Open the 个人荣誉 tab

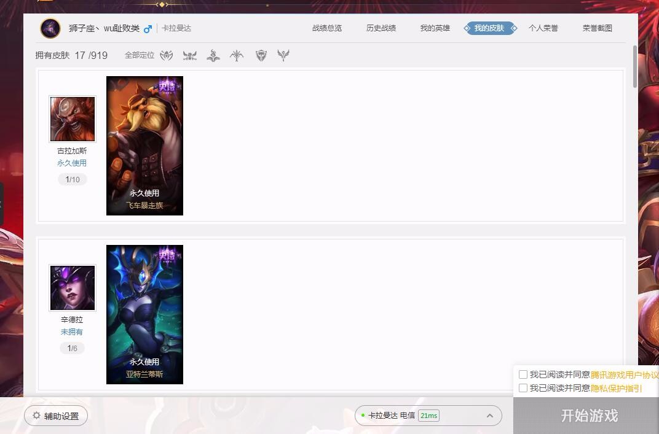[543, 28]
